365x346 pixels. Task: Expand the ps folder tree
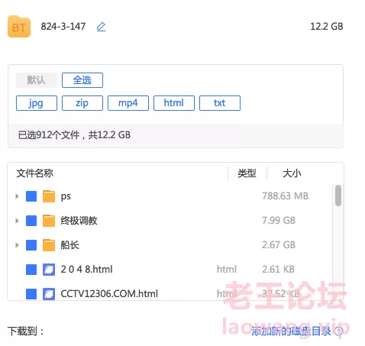17,196
